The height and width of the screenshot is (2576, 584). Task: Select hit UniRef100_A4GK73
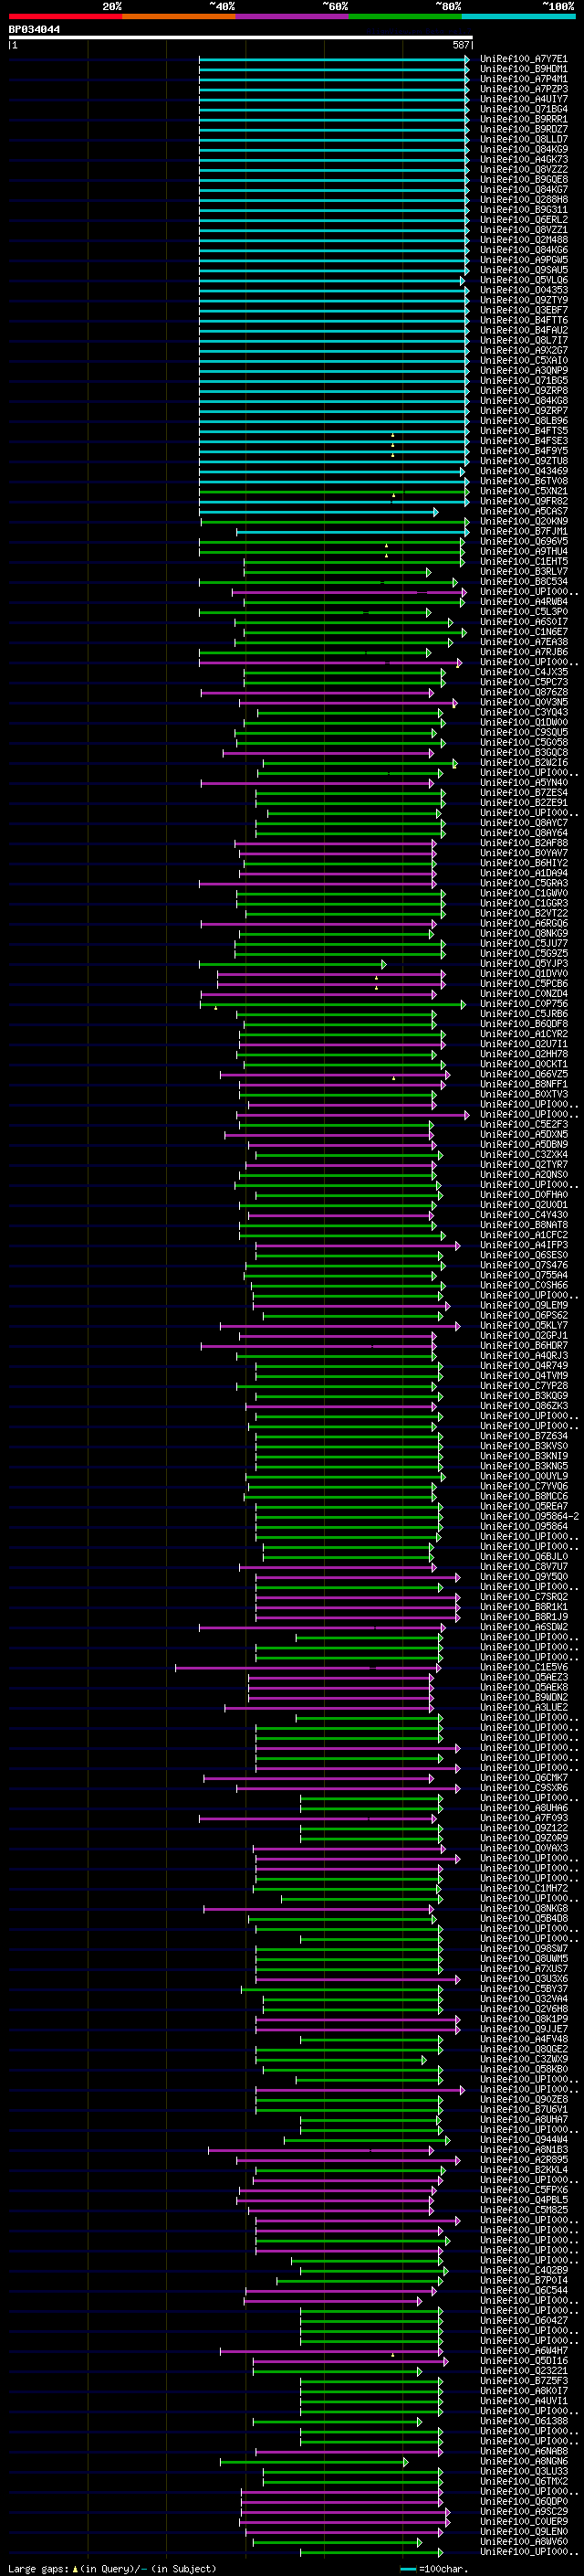(523, 159)
